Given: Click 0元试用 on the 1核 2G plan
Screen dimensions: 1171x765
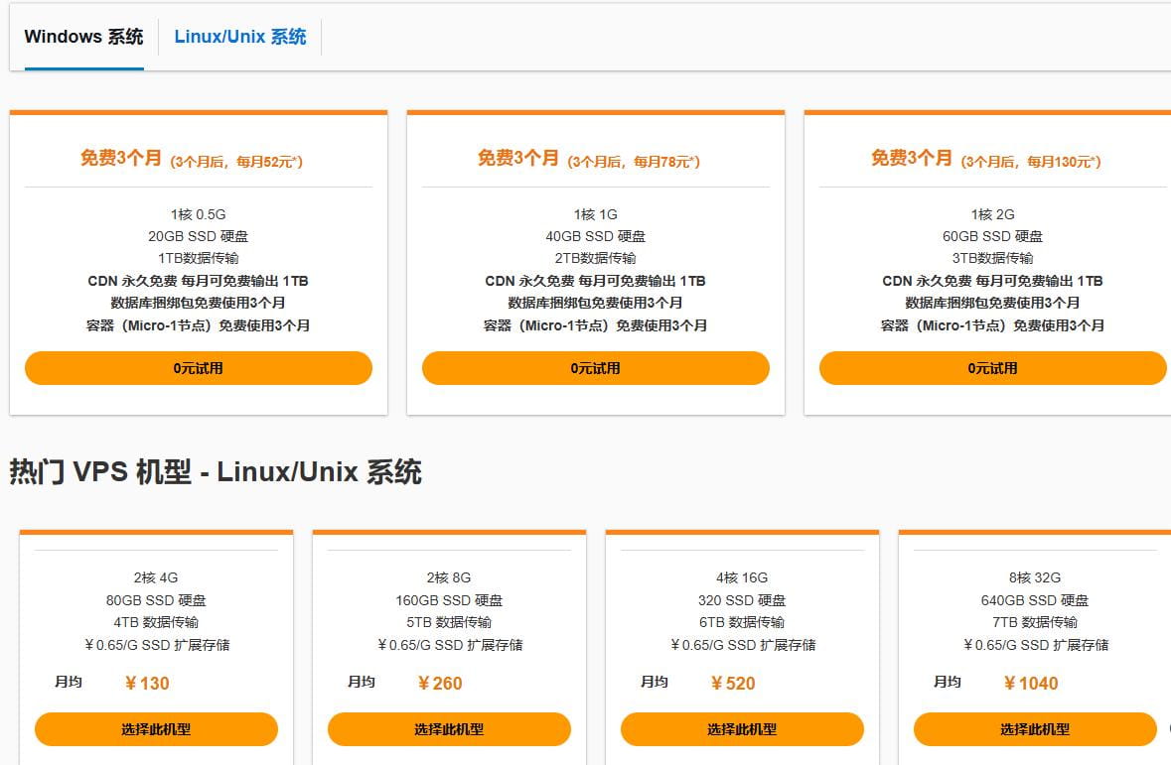Looking at the screenshot, I should [x=990, y=367].
